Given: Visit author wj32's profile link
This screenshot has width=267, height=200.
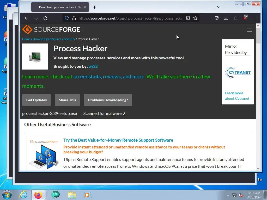Looking at the screenshot, I should pos(93,66).
